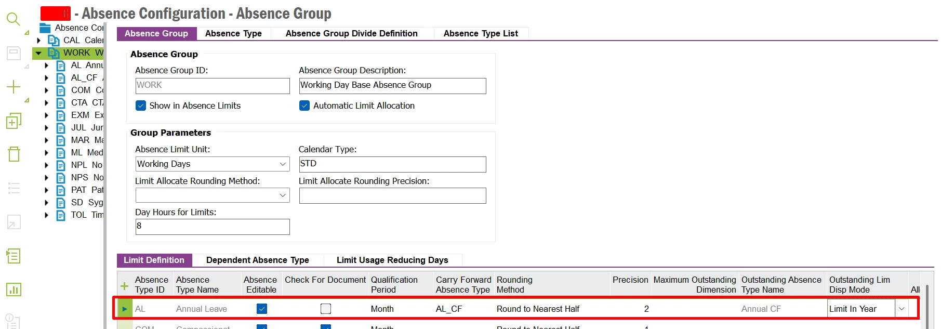This screenshot has height=329, width=941.
Task: Click the Absence Configuration root folder icon
Action: [46, 28]
